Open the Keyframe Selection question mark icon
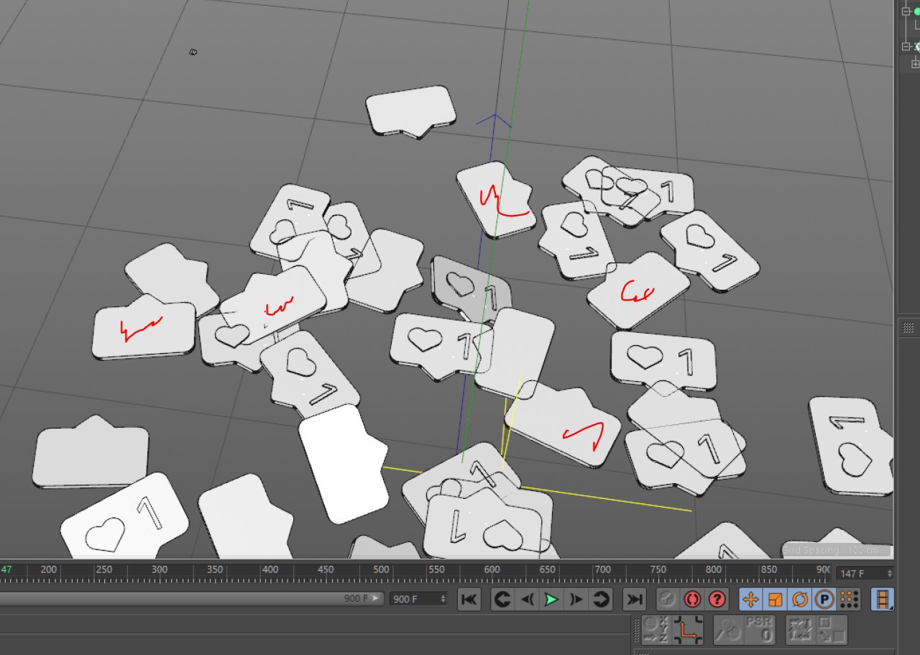 [717, 599]
